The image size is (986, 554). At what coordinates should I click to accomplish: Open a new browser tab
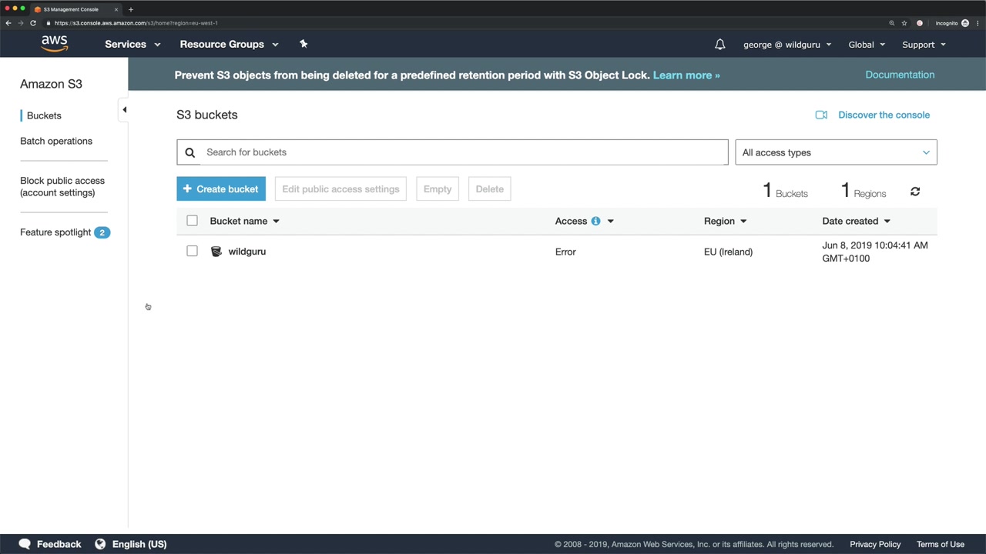coord(131,9)
